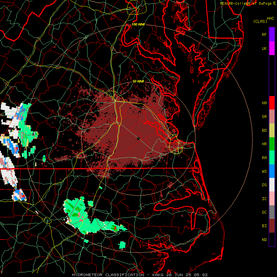Image resolution: width=277 pixels, height=277 pixels.
Task: Select the BD yellow-olive legend swatch
Action: (272, 130)
